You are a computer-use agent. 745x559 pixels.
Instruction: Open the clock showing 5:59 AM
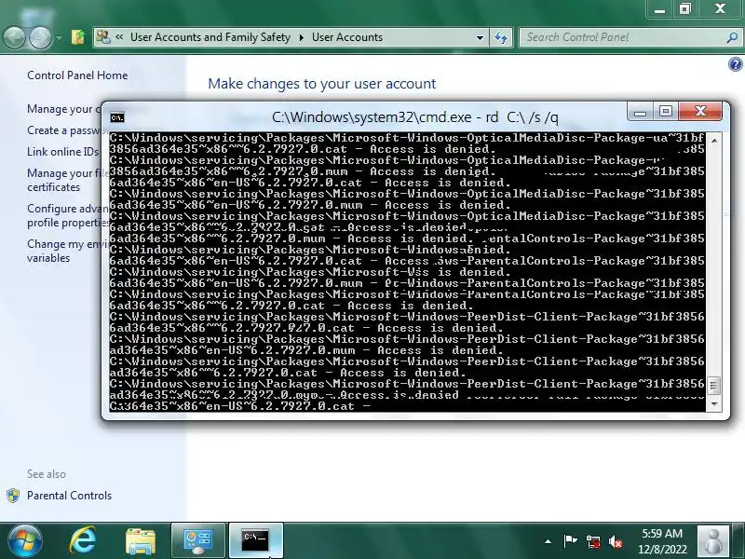coord(662,541)
